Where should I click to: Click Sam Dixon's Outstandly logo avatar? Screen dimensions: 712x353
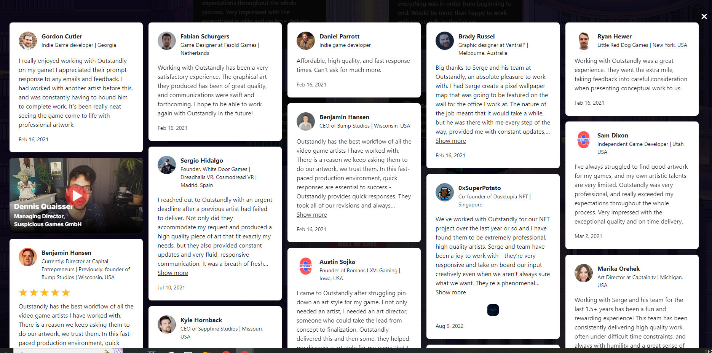click(584, 140)
